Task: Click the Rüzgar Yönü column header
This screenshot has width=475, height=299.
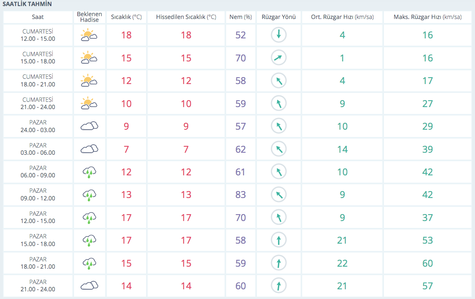Action: point(278,17)
